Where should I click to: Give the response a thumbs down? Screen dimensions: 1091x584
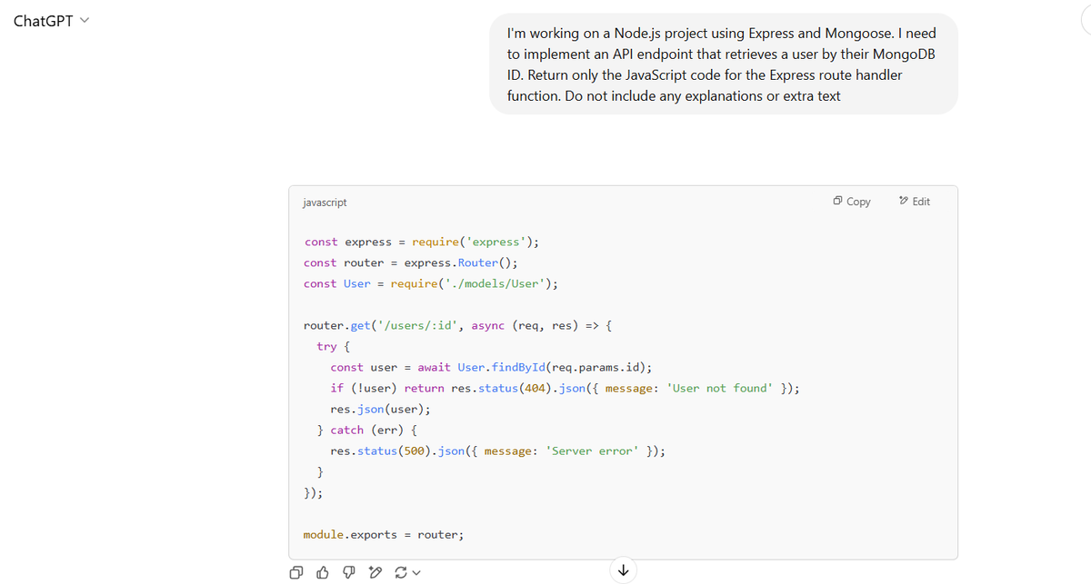349,572
